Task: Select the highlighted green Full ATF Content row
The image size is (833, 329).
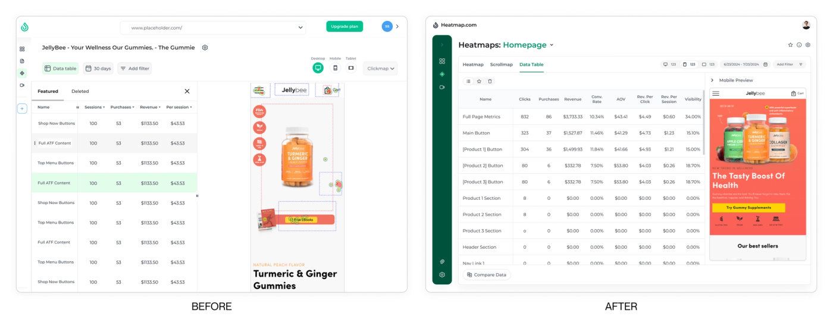Action: [x=114, y=183]
